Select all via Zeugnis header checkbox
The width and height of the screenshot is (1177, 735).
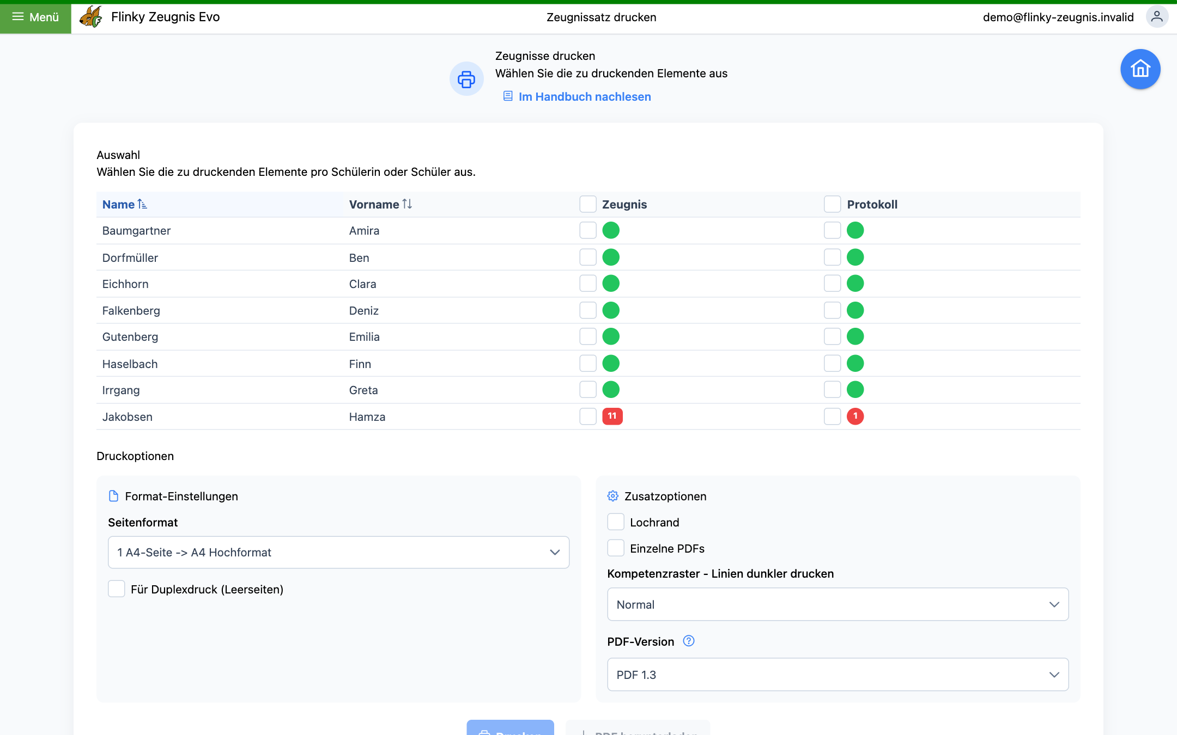pyautogui.click(x=588, y=204)
